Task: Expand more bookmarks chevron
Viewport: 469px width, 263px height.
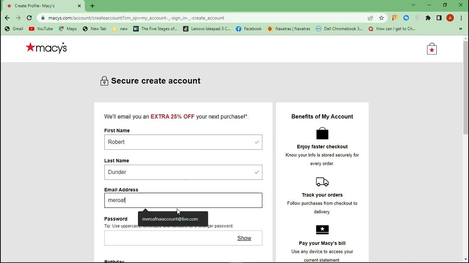Action: [461, 28]
